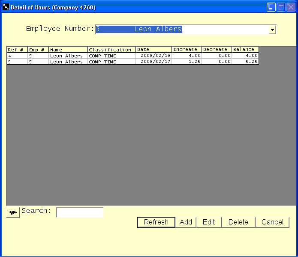
Task: Click the Increase column header
Action: (x=187, y=50)
